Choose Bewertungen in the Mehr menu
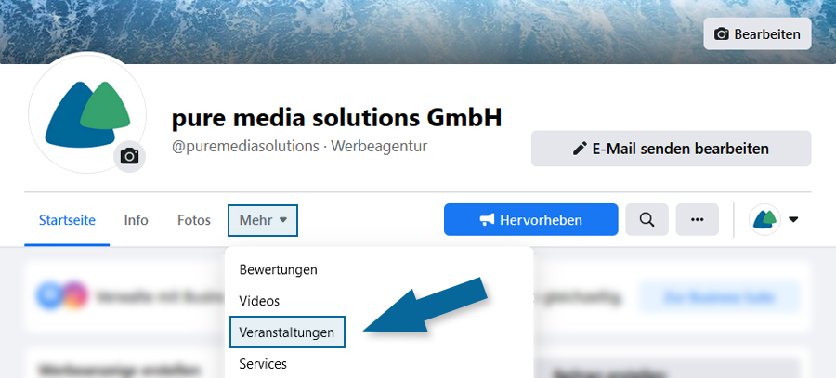Screen dimensions: 836x378 coord(279,269)
